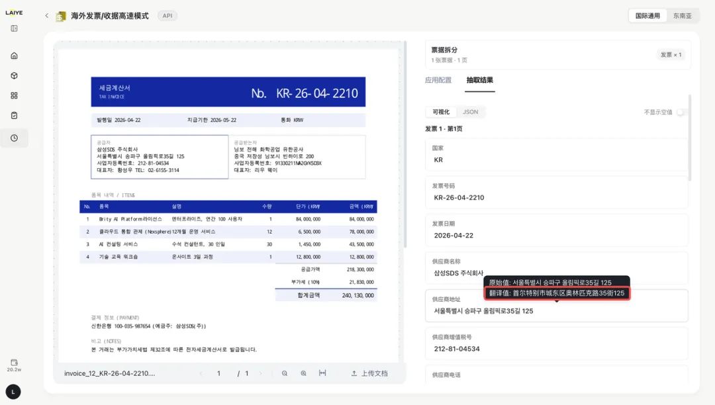Click the API badge next to title
Viewport: 715px width, 405px height.
pos(167,16)
